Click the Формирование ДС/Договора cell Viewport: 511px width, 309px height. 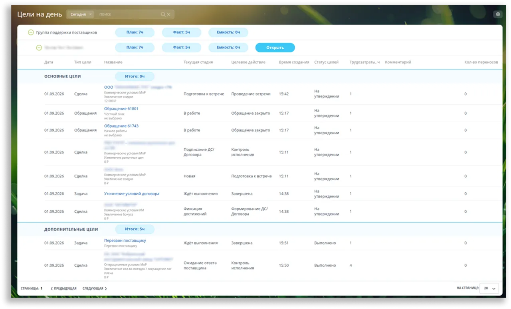pyautogui.click(x=250, y=211)
